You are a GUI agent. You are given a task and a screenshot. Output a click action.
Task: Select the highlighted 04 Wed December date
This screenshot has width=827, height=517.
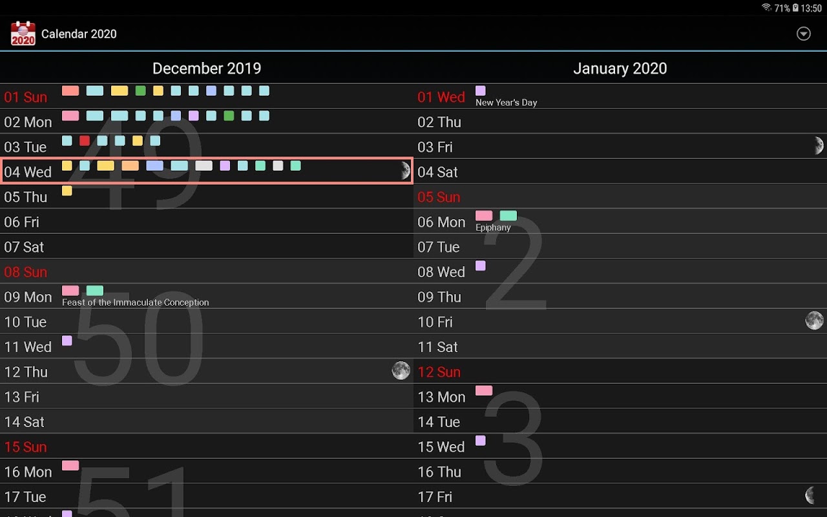pos(28,172)
